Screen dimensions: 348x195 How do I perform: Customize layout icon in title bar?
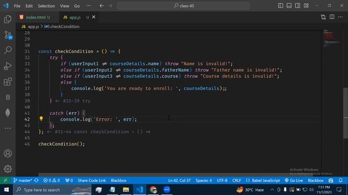pos(306,6)
